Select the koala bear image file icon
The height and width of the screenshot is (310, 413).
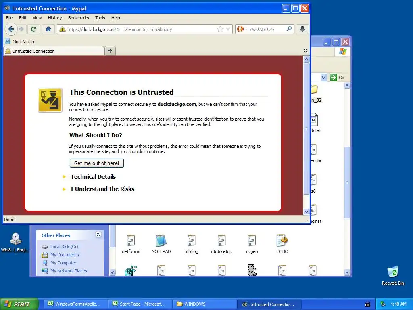tap(252, 270)
